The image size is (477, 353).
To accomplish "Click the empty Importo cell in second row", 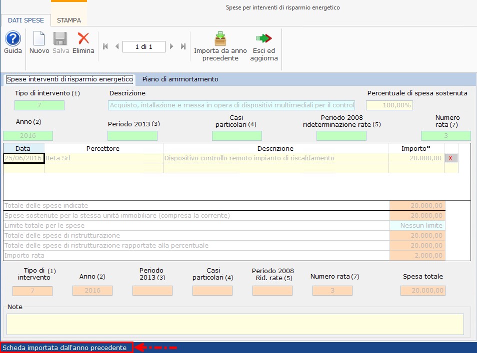I will (x=416, y=168).
